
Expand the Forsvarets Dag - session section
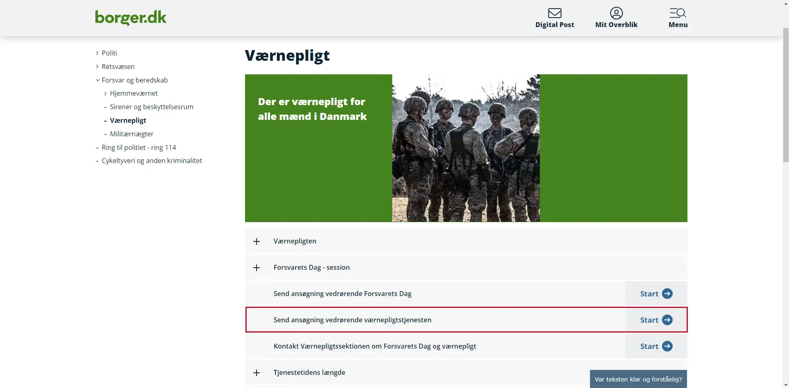(466, 267)
